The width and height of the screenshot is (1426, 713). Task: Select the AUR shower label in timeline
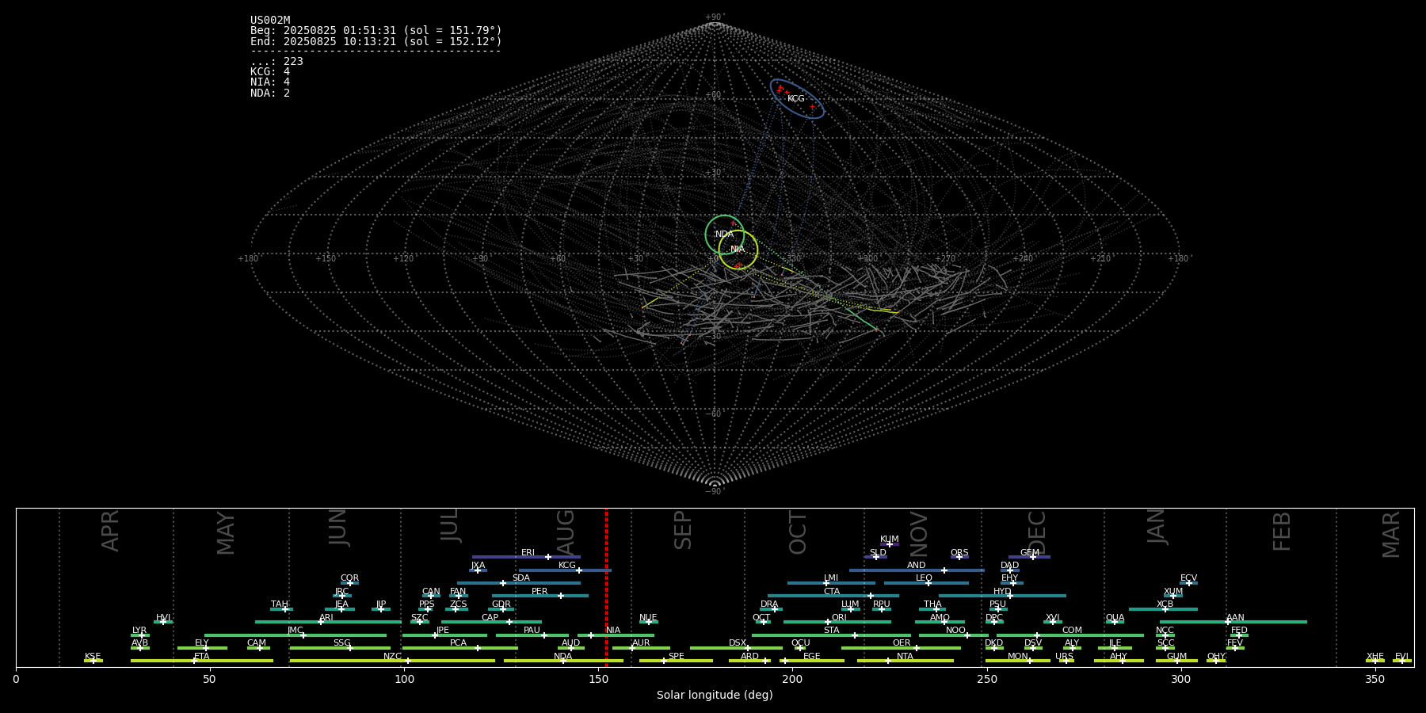pos(641,643)
